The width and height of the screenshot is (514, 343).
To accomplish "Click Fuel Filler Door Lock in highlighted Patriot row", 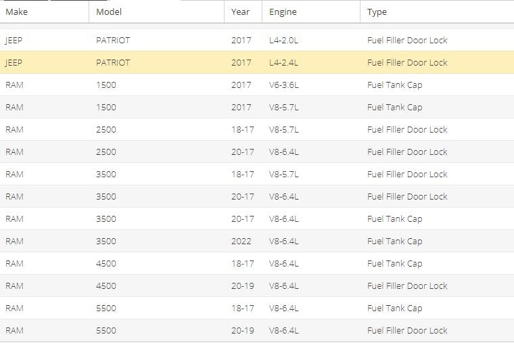I will pyautogui.click(x=407, y=62).
